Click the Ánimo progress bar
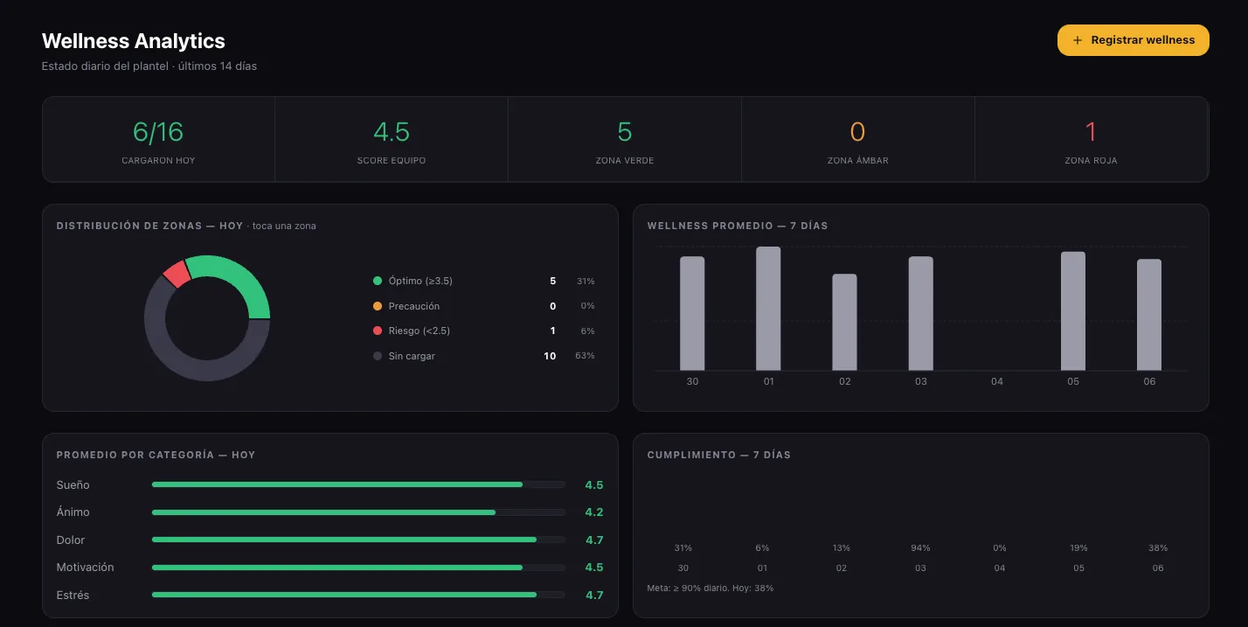Image resolution: width=1248 pixels, height=627 pixels. [x=358, y=512]
